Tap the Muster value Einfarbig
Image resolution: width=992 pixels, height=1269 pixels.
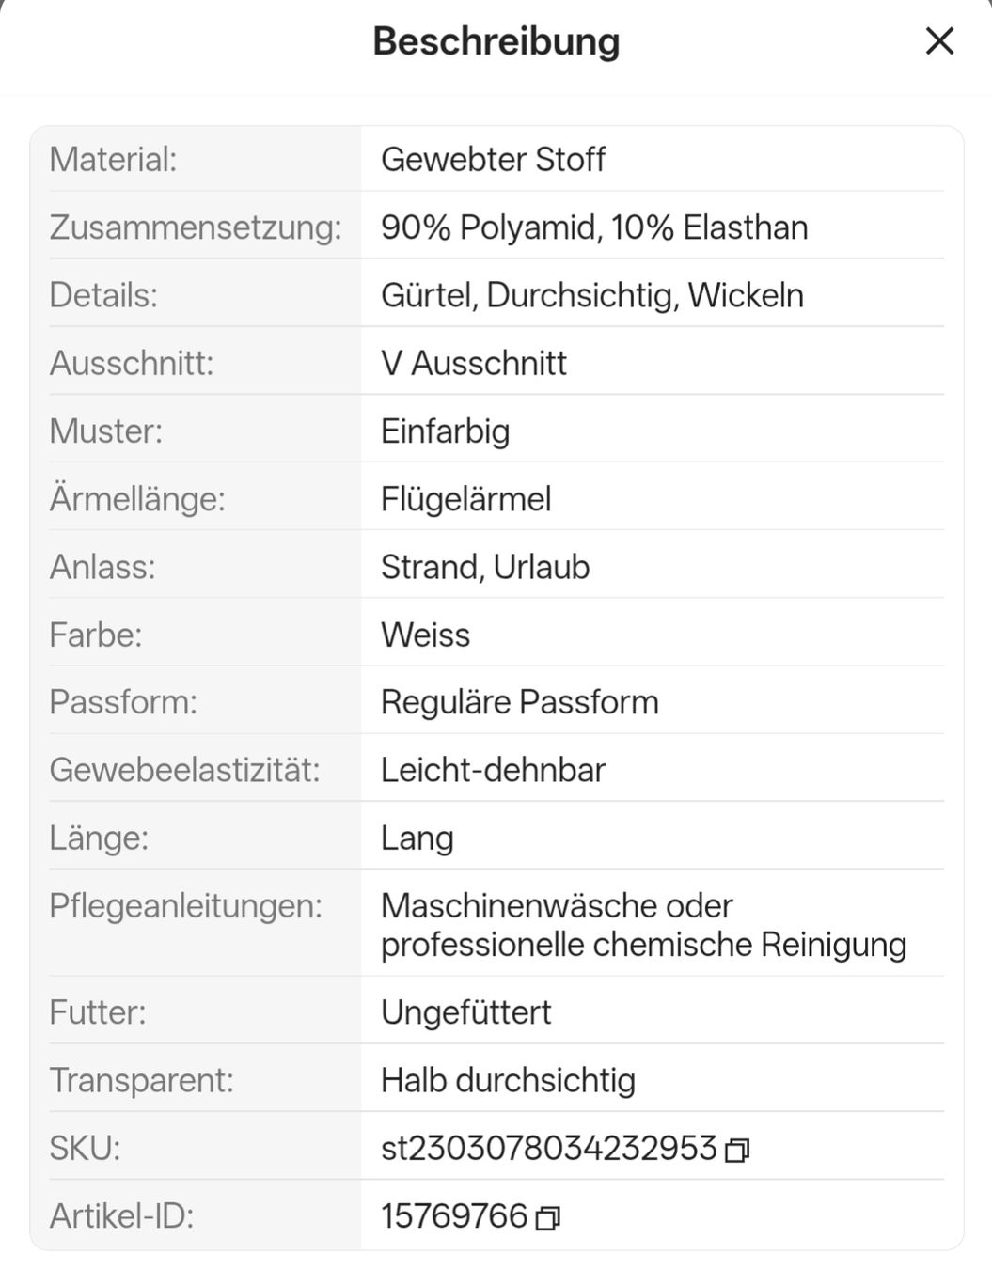[445, 431]
